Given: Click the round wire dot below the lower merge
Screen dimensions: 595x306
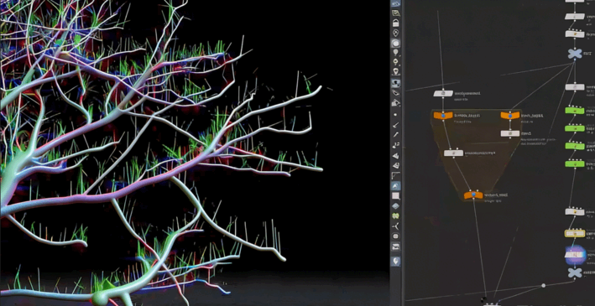Looking at the screenshot, I should tap(544, 286).
